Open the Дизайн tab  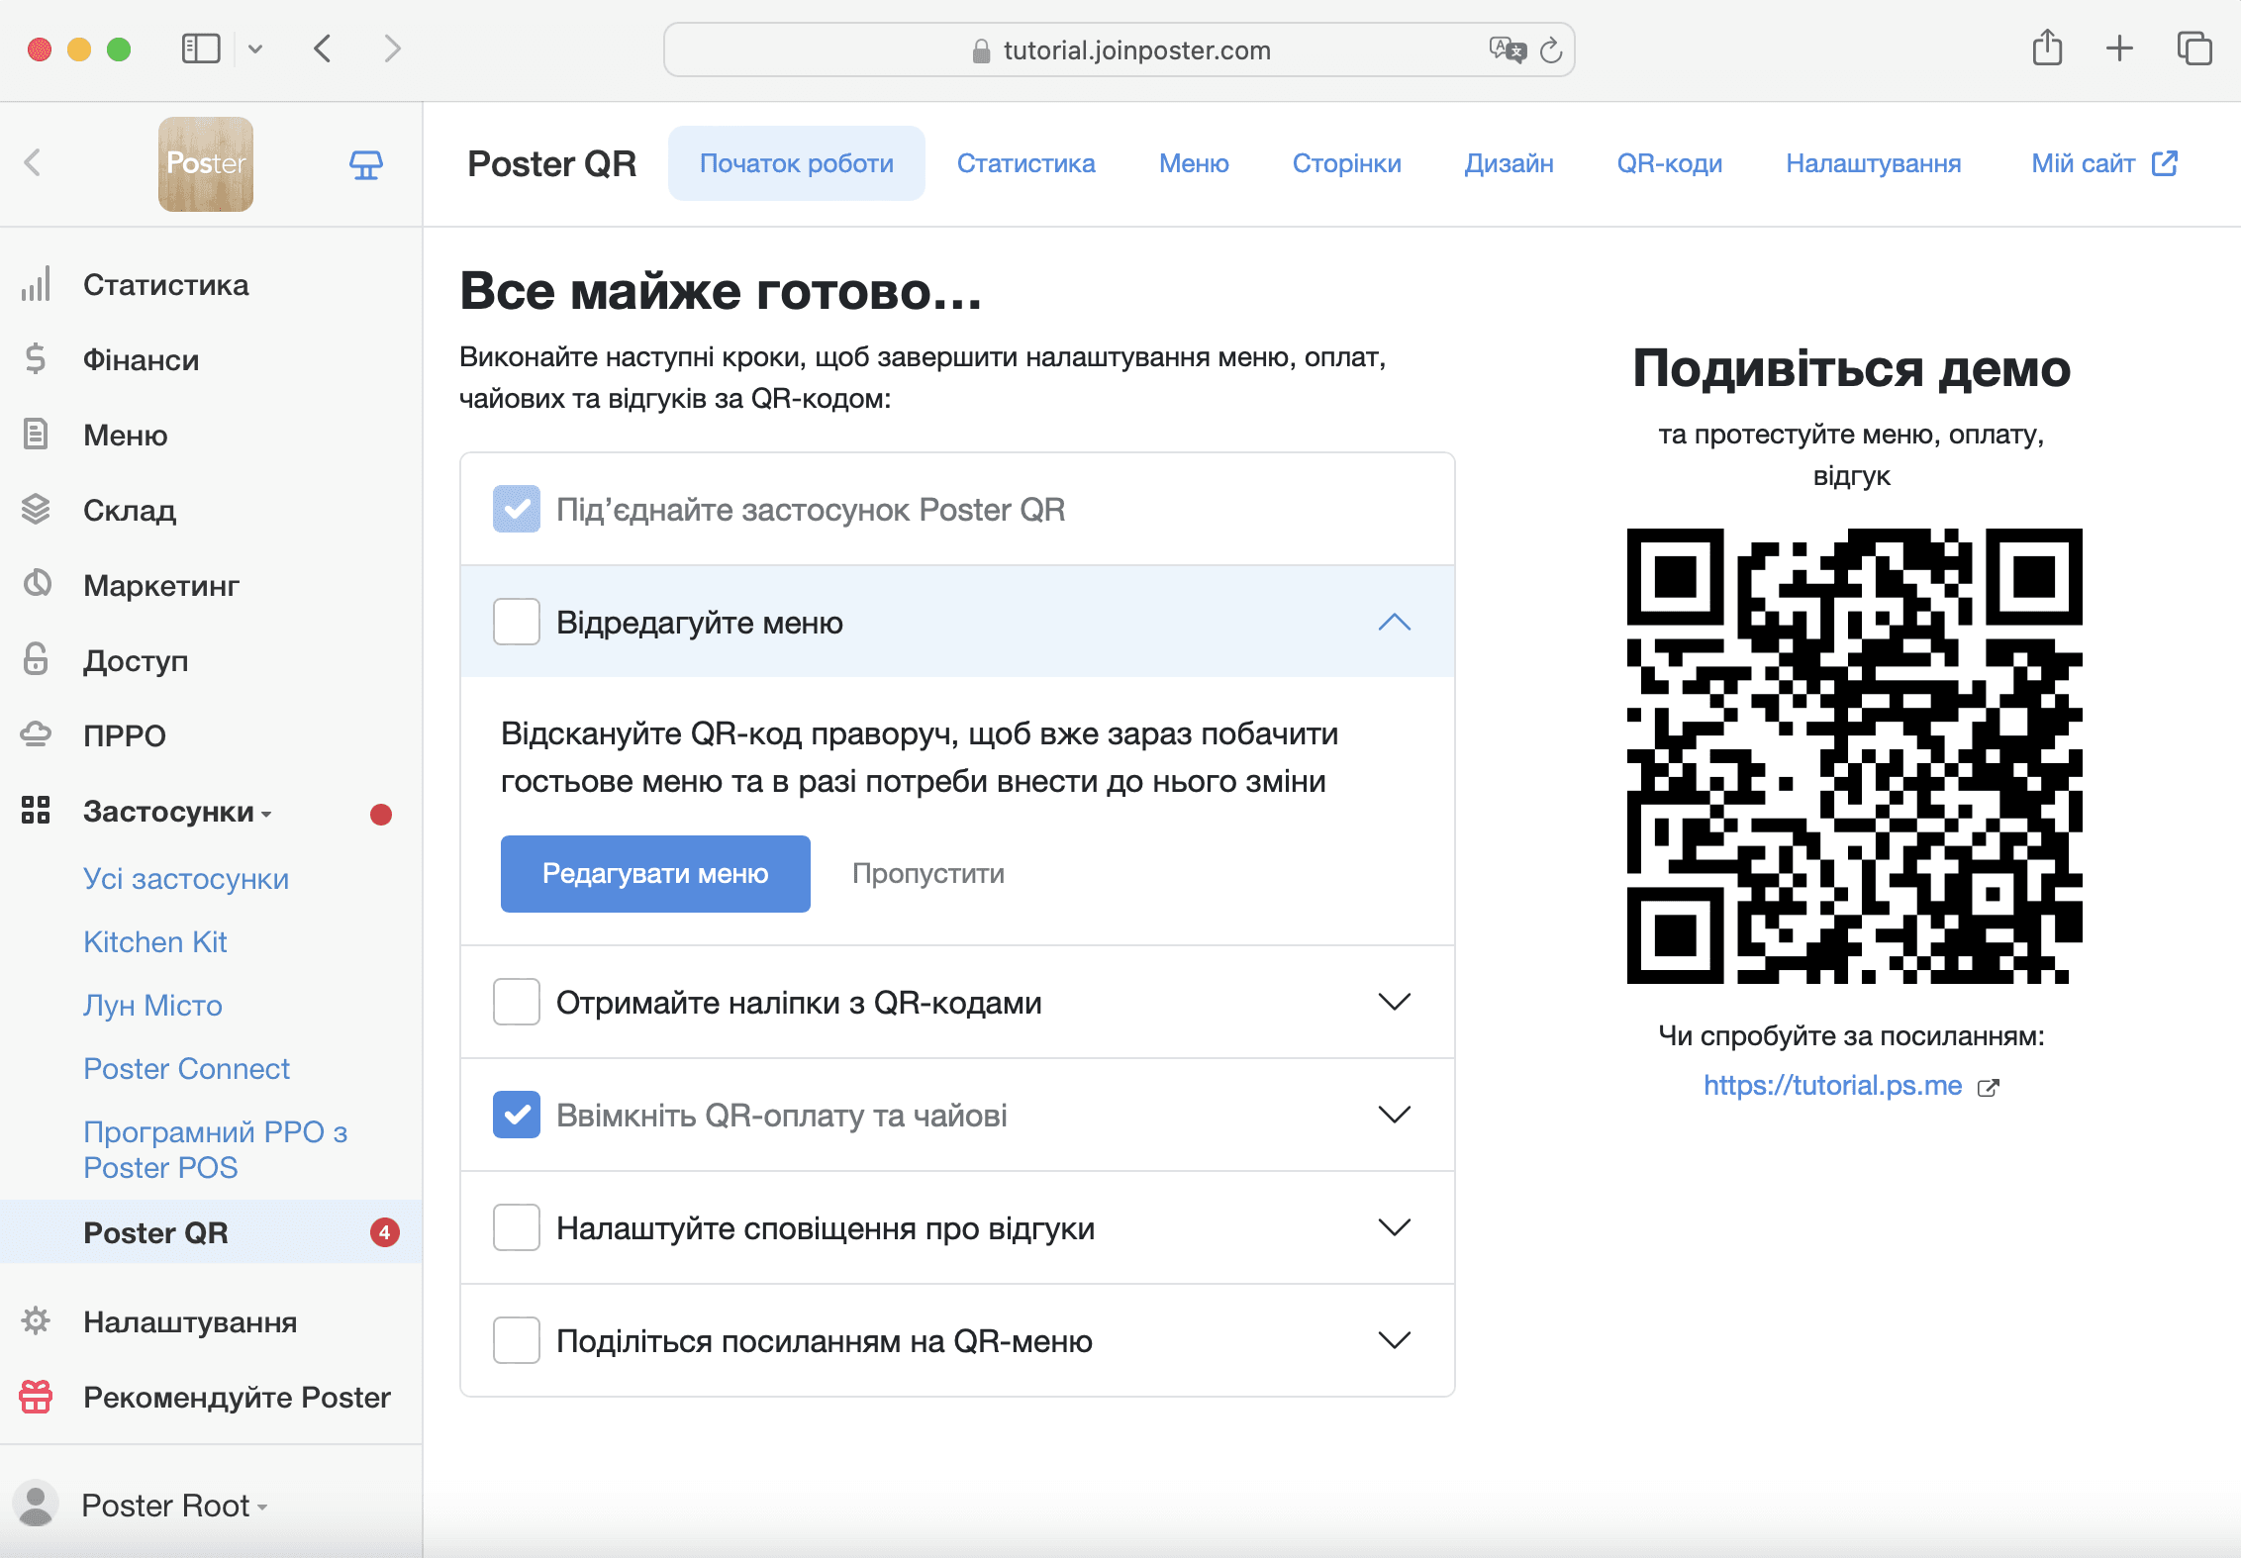click(1510, 163)
